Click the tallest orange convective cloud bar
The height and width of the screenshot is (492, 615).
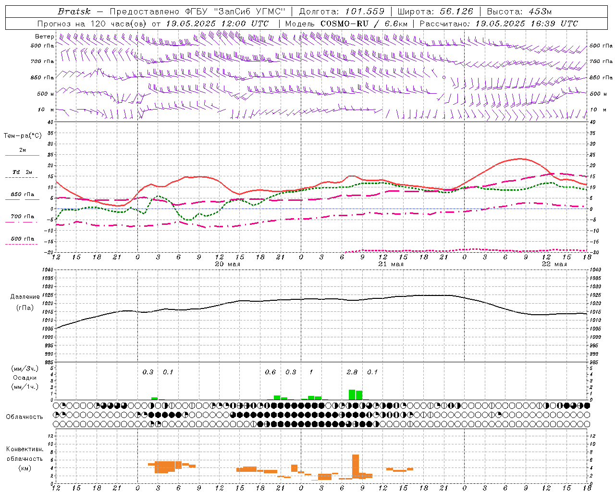(356, 467)
